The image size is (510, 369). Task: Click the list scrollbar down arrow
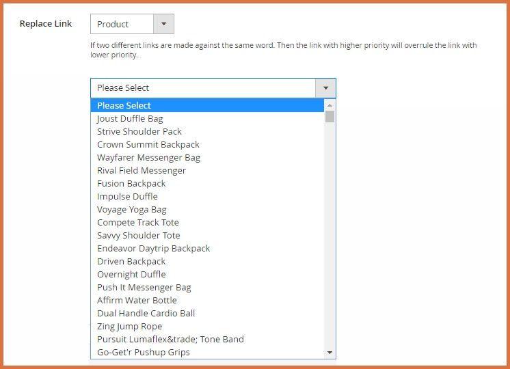(330, 353)
